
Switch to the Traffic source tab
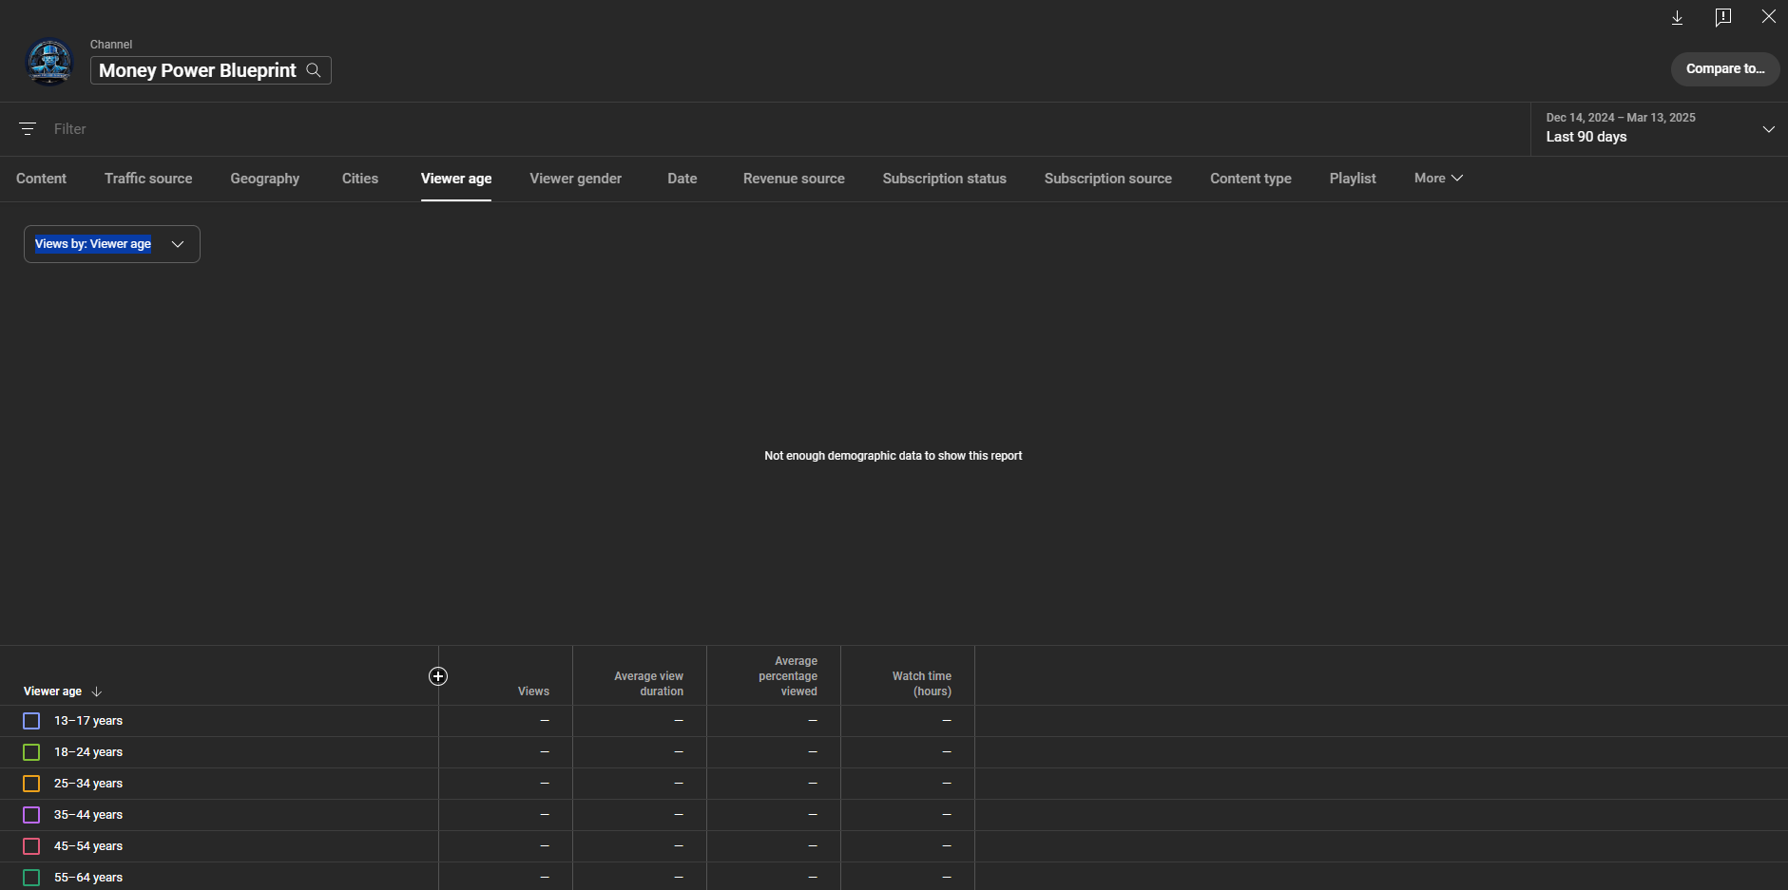(148, 179)
